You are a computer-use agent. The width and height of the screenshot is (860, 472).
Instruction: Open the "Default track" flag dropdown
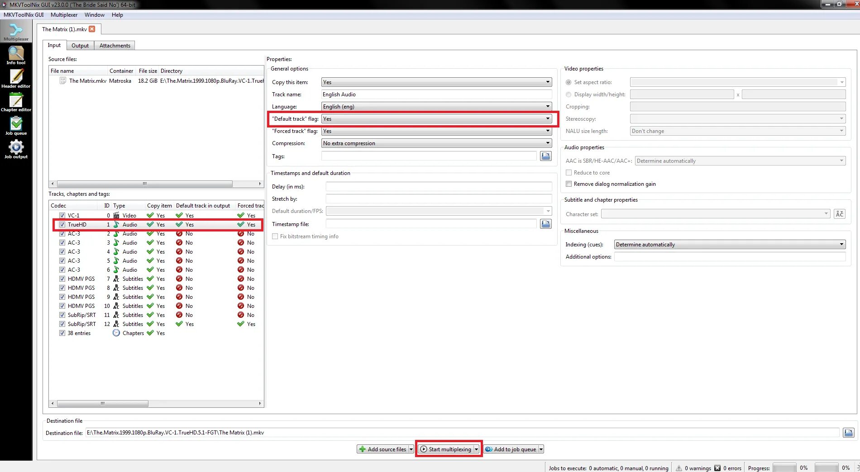point(436,118)
